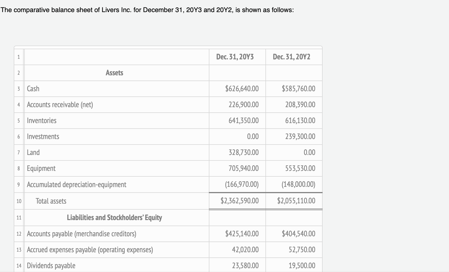Click Inventories value 641,350.00
The image size is (449, 272).
(x=243, y=121)
